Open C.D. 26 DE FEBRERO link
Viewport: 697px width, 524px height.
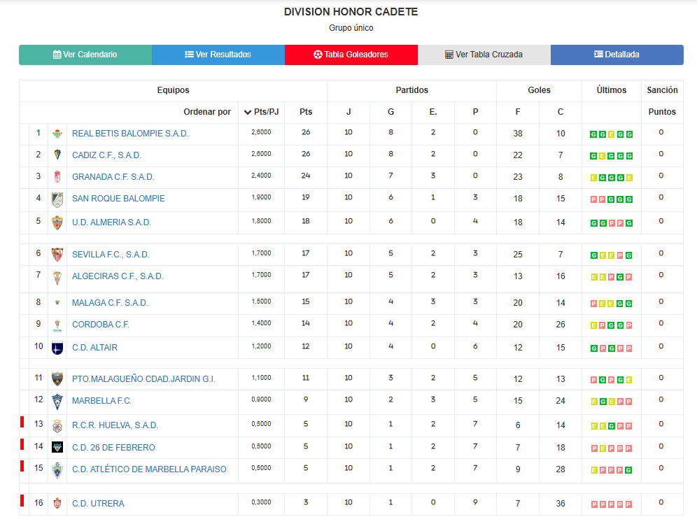pyautogui.click(x=113, y=448)
